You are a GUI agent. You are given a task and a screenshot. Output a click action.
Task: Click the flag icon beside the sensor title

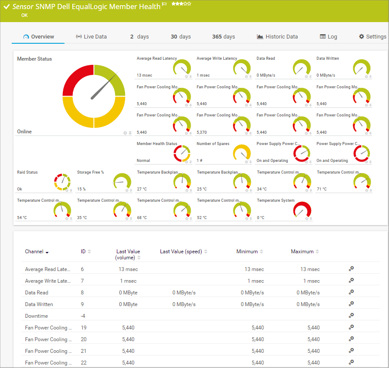click(x=164, y=4)
